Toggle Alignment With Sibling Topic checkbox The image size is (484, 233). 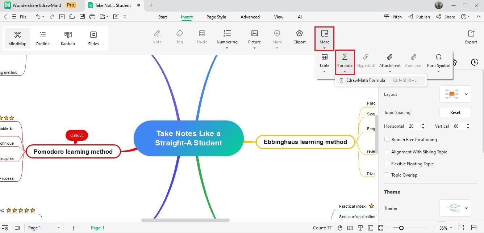point(387,152)
